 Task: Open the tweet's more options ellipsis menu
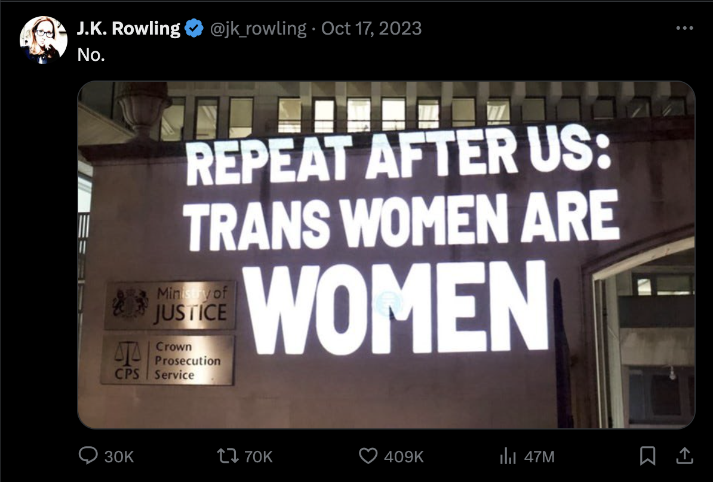[x=684, y=28]
